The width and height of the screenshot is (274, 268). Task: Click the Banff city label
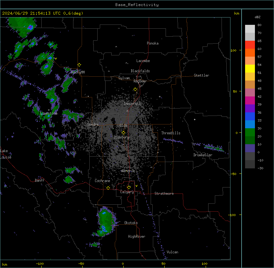click(x=39, y=180)
